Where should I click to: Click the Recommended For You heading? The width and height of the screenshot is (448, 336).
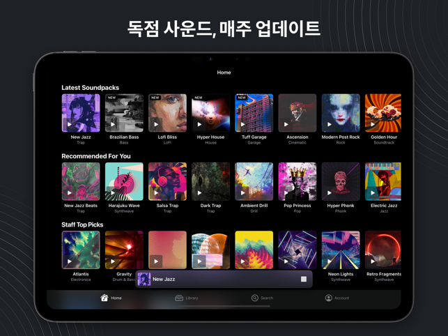(96, 156)
